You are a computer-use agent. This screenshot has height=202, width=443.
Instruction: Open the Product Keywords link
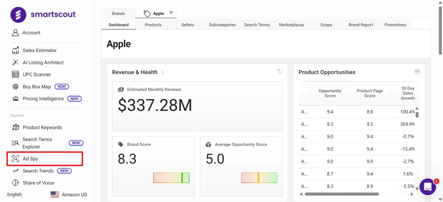click(42, 127)
